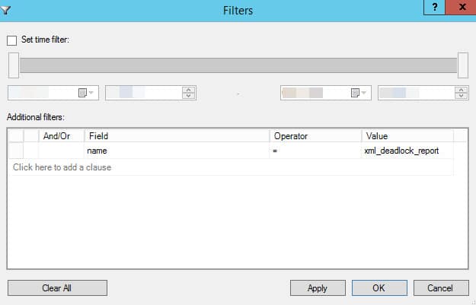The image size is (476, 305).
Task: Close the Filters dialog
Action: pyautogui.click(x=462, y=7)
